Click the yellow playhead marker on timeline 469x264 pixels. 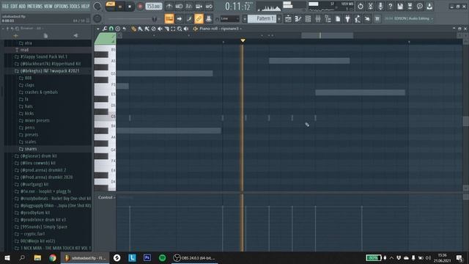click(243, 40)
